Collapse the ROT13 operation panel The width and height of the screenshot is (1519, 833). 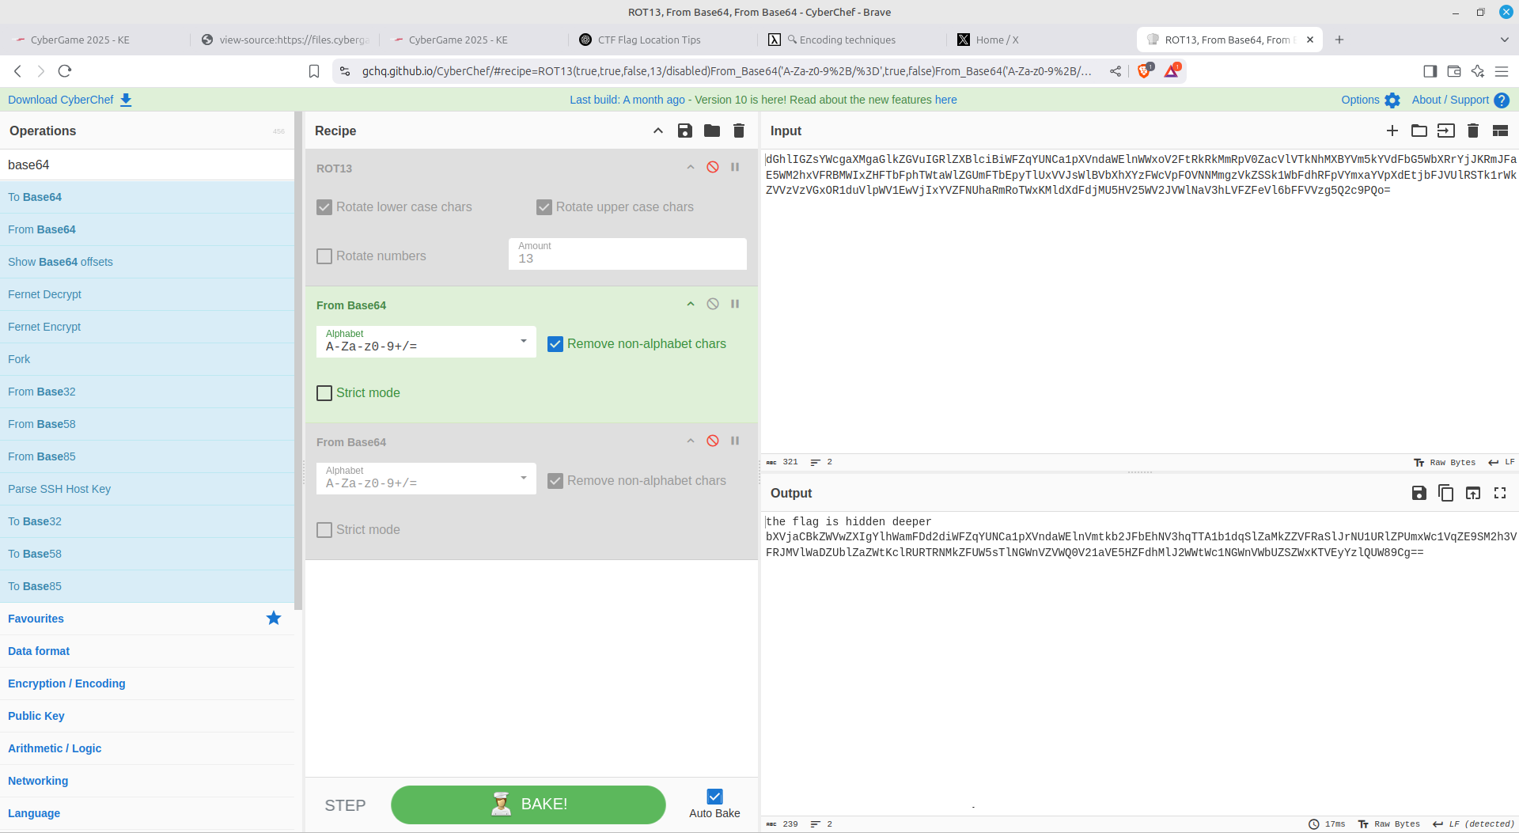pos(691,167)
